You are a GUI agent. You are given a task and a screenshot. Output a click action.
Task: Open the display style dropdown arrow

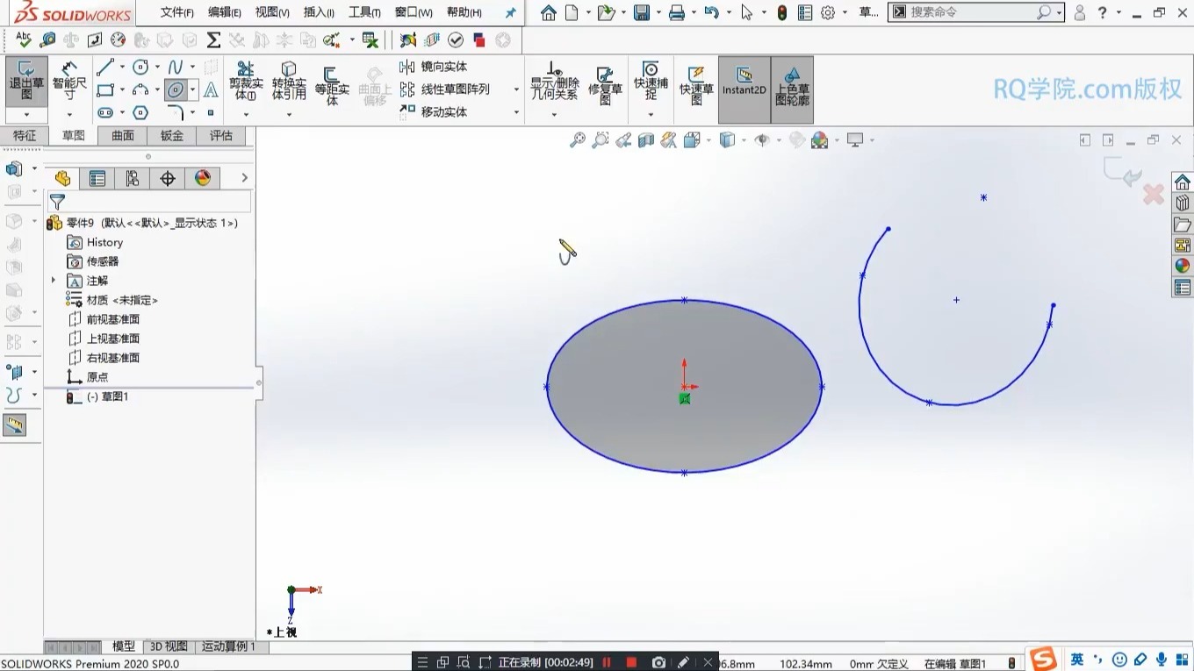click(x=745, y=139)
